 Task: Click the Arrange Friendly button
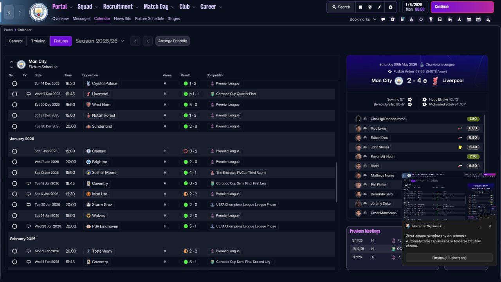pos(173,41)
